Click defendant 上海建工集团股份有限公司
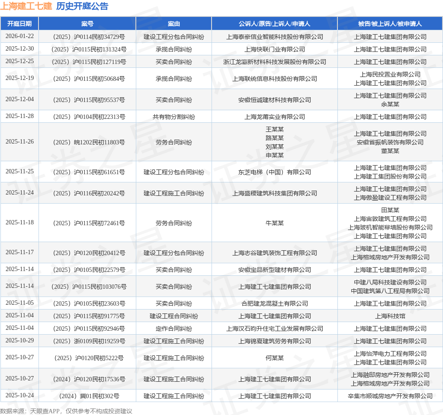This screenshot has height=415, width=443. (x=390, y=176)
